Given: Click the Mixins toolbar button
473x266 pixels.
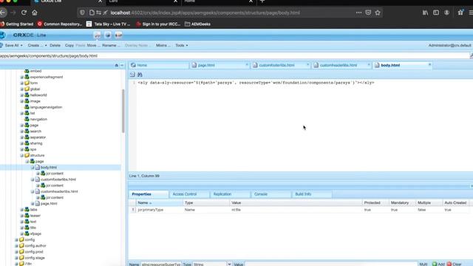Looking at the screenshot, I should (x=163, y=45).
